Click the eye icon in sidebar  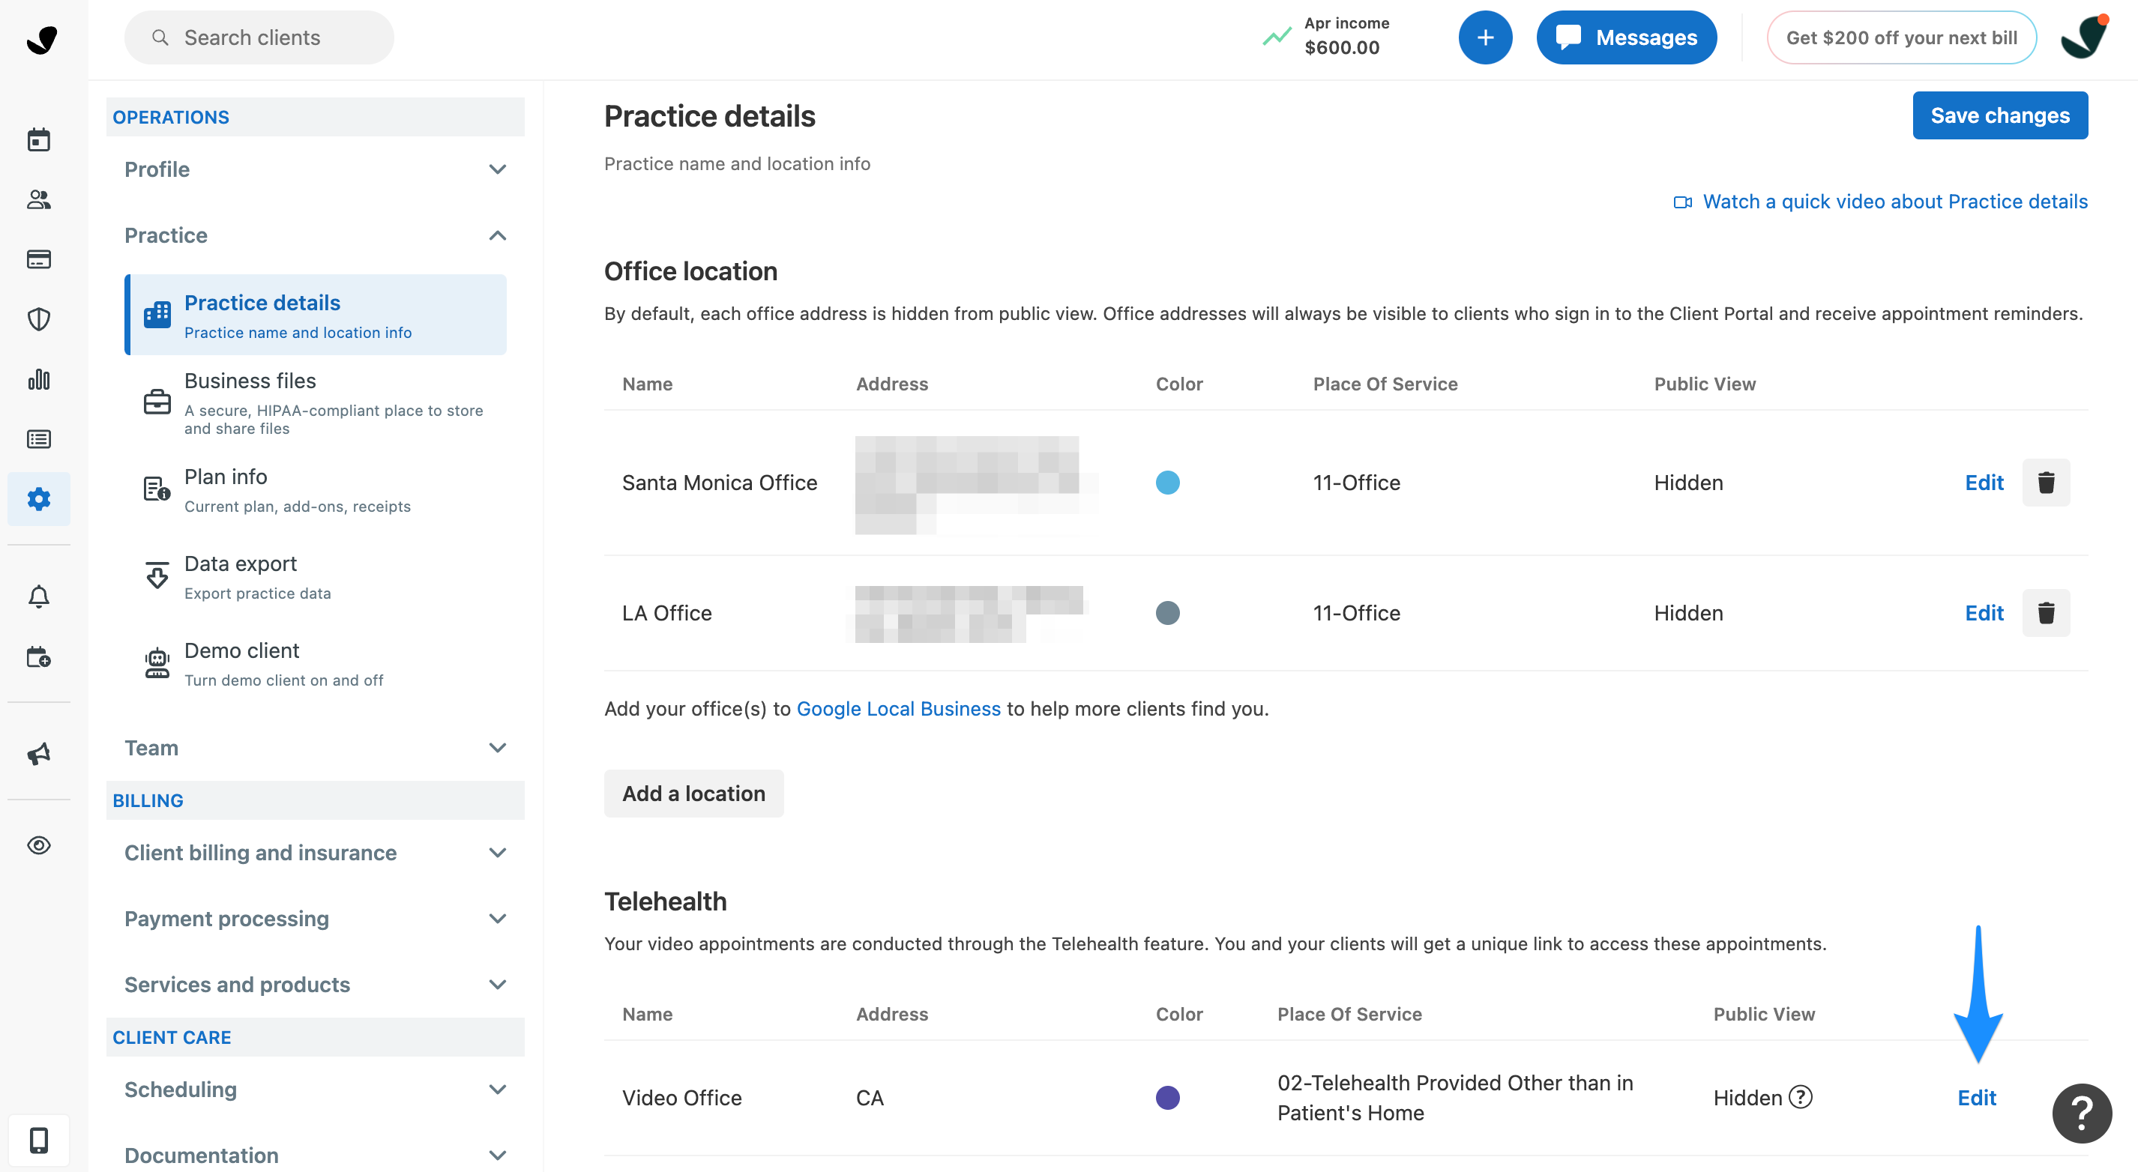pyautogui.click(x=39, y=845)
